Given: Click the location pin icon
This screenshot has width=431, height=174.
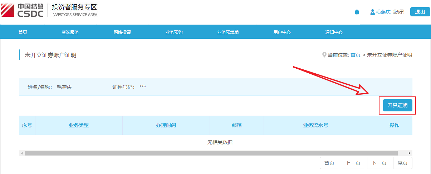Looking at the screenshot, I should click(x=324, y=55).
